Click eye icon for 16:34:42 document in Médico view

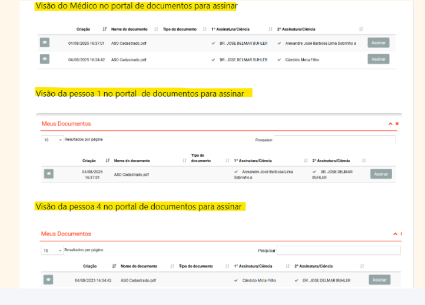[45, 59]
